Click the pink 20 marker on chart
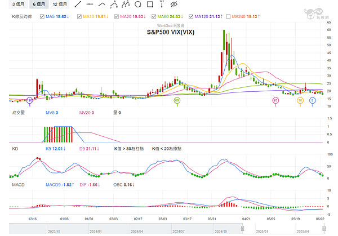The image size is (338, 236). tap(275, 100)
